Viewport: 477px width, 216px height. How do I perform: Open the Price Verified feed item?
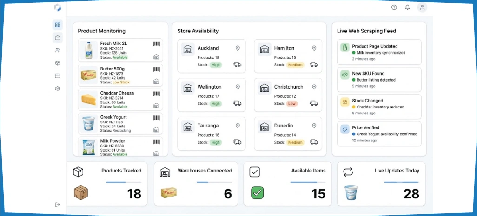click(379, 134)
